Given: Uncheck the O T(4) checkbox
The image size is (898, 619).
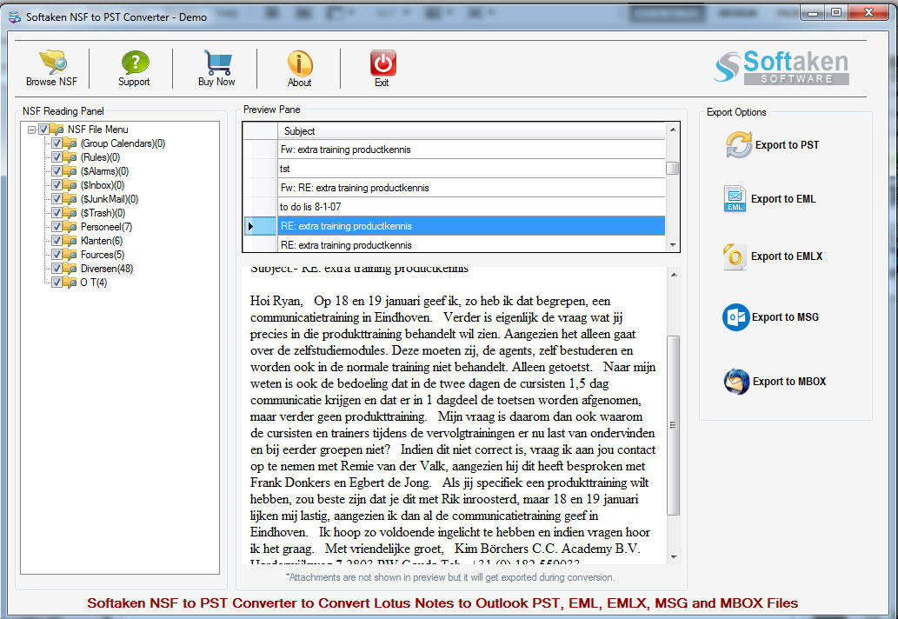Looking at the screenshot, I should [57, 283].
